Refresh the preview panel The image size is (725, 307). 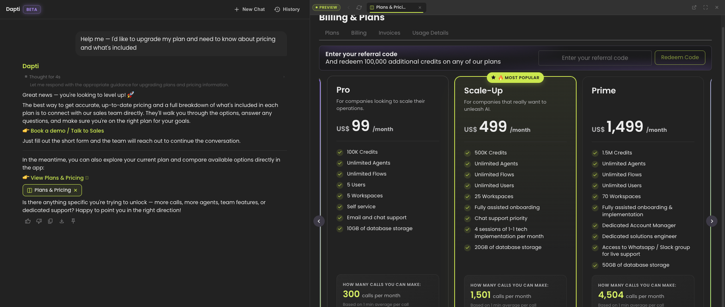click(359, 7)
